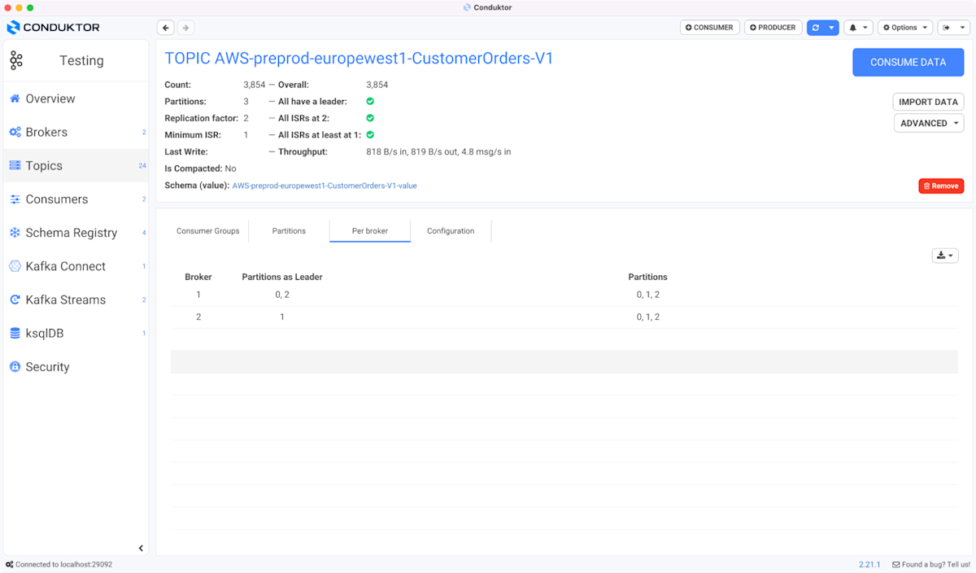The height and width of the screenshot is (573, 976).
Task: Click leader partitions '0, 2' cell
Action: tap(282, 295)
